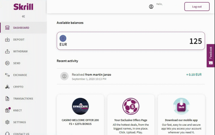Go to the Contact Us menu item

tap(21, 134)
